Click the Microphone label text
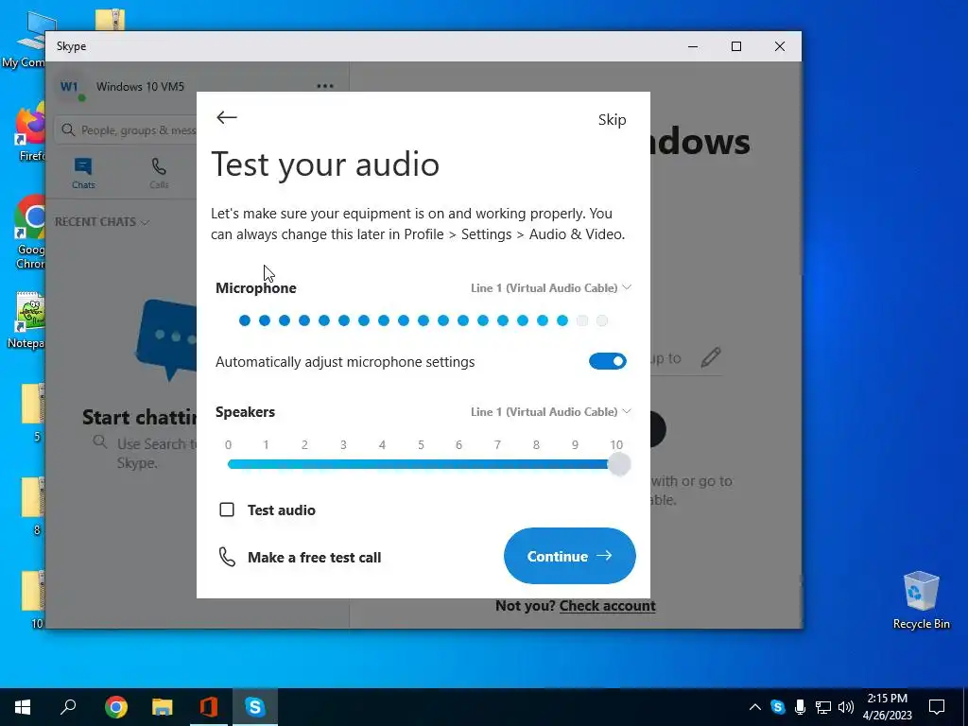Viewport: 968px width, 726px height. (255, 288)
